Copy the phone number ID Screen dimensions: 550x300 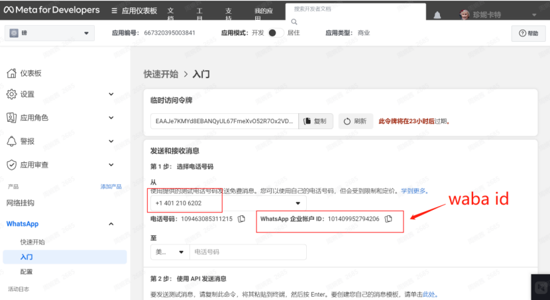(x=241, y=219)
